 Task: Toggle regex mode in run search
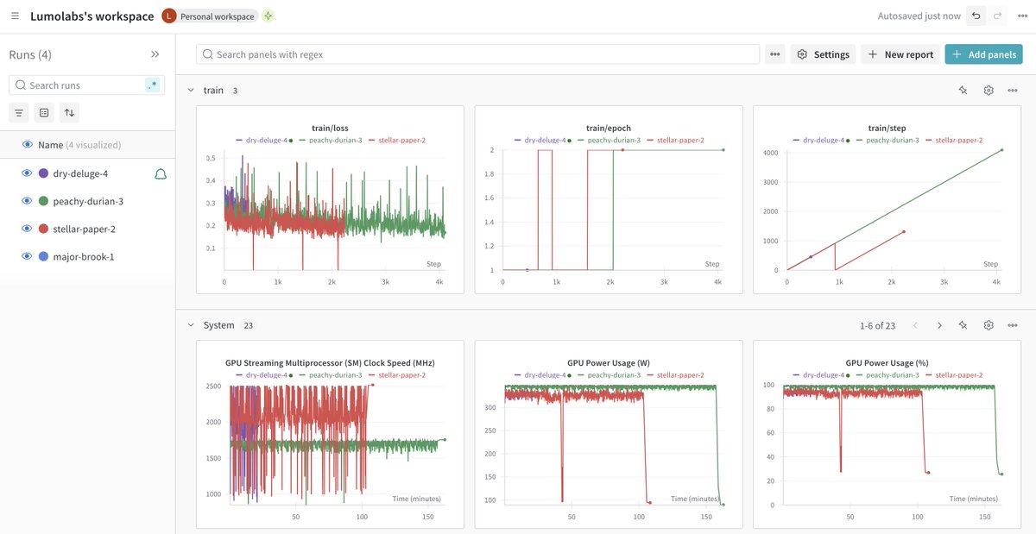(x=153, y=85)
